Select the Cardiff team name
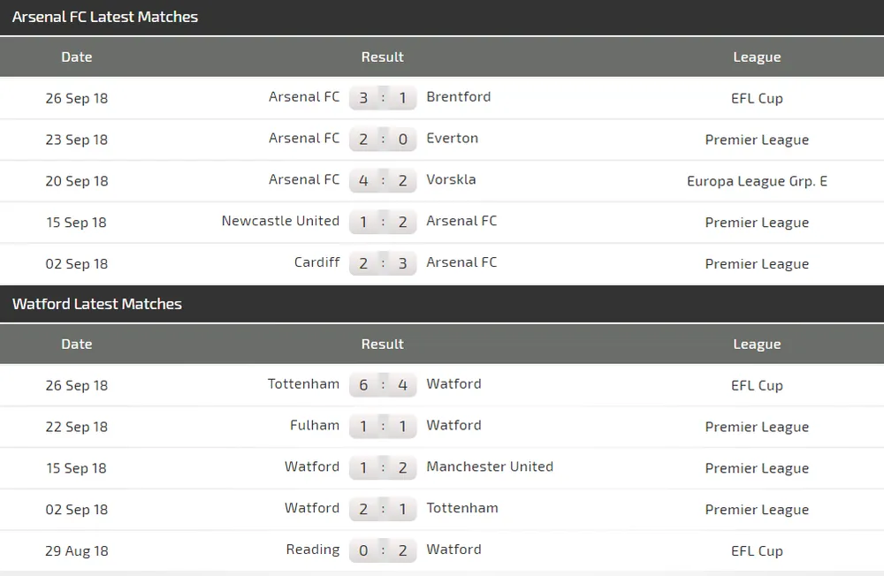Viewport: 884px width, 576px height. click(317, 262)
